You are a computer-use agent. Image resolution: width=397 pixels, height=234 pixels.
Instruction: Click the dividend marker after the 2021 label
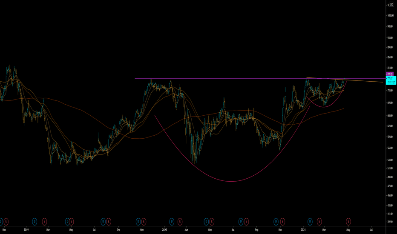tap(310, 222)
